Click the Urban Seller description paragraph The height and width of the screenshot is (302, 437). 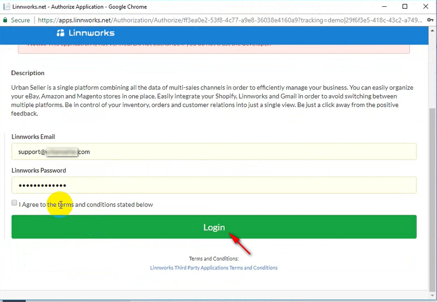(x=212, y=100)
